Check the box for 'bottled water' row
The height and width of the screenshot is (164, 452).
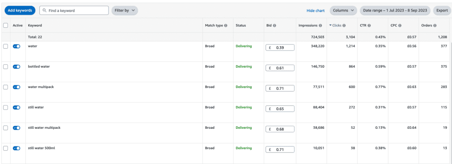point(5,67)
